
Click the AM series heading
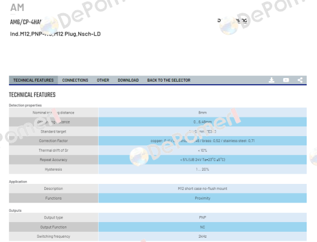(17, 7)
